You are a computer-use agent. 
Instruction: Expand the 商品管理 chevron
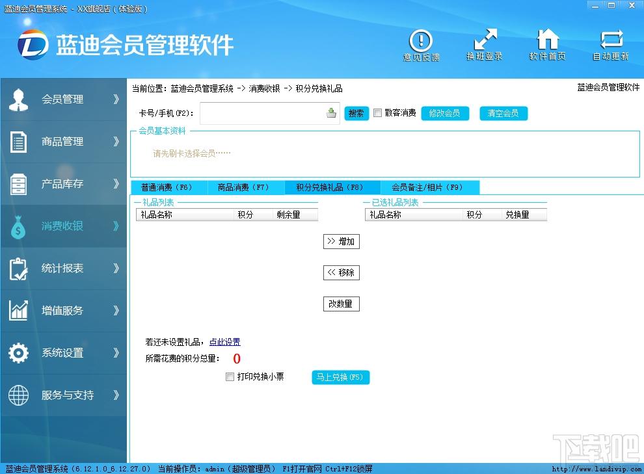(x=116, y=142)
